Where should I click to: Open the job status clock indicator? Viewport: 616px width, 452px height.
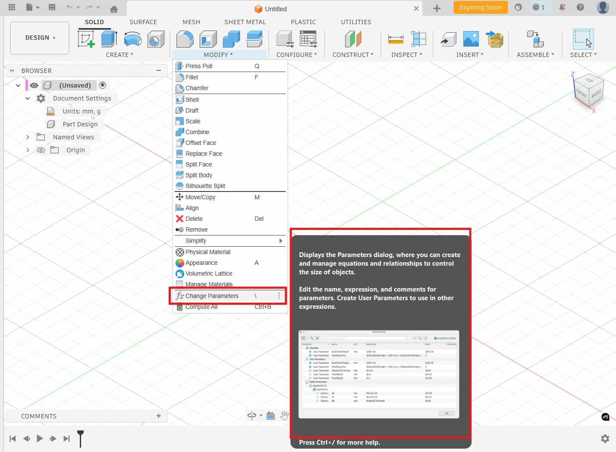pos(538,7)
